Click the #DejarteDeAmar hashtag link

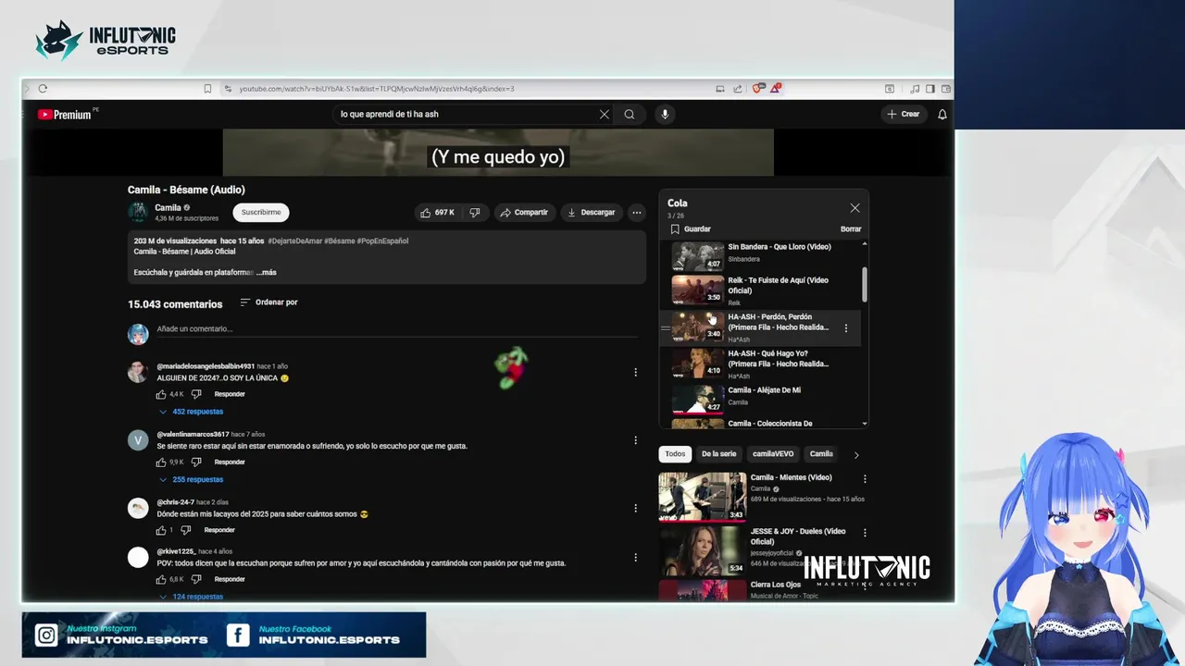[294, 241]
